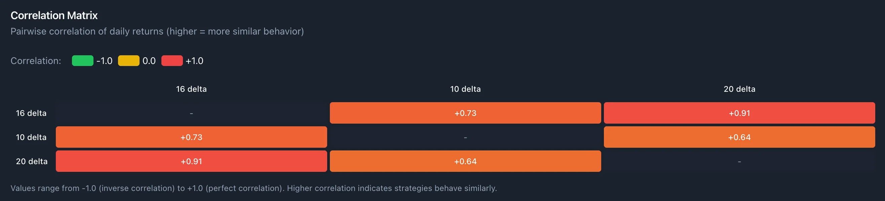Click the empty 16 delta diagonal cell
Image resolution: width=885 pixels, height=201 pixels.
tap(191, 113)
